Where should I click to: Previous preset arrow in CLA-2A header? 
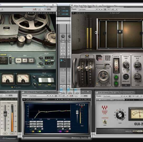(124, 96)
